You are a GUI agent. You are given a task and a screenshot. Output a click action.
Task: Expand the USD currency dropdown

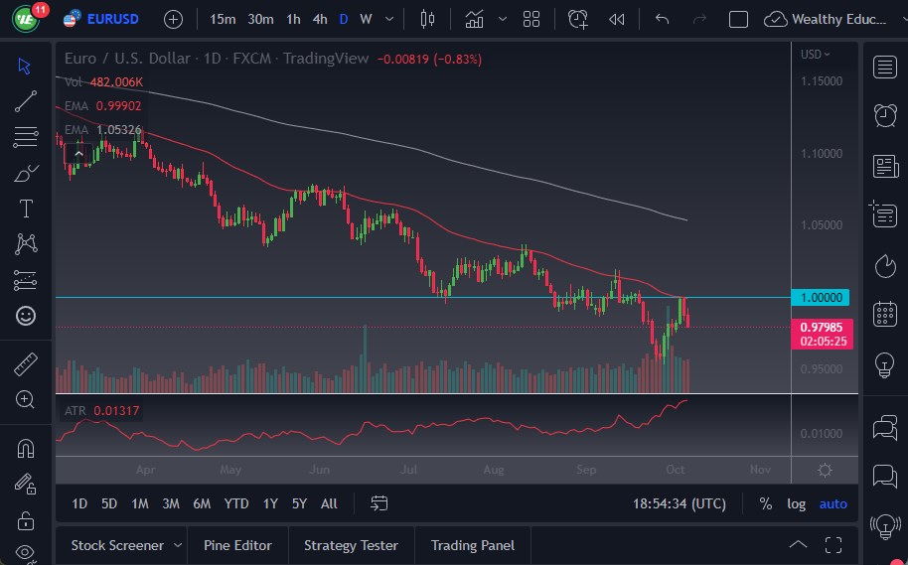[816, 55]
